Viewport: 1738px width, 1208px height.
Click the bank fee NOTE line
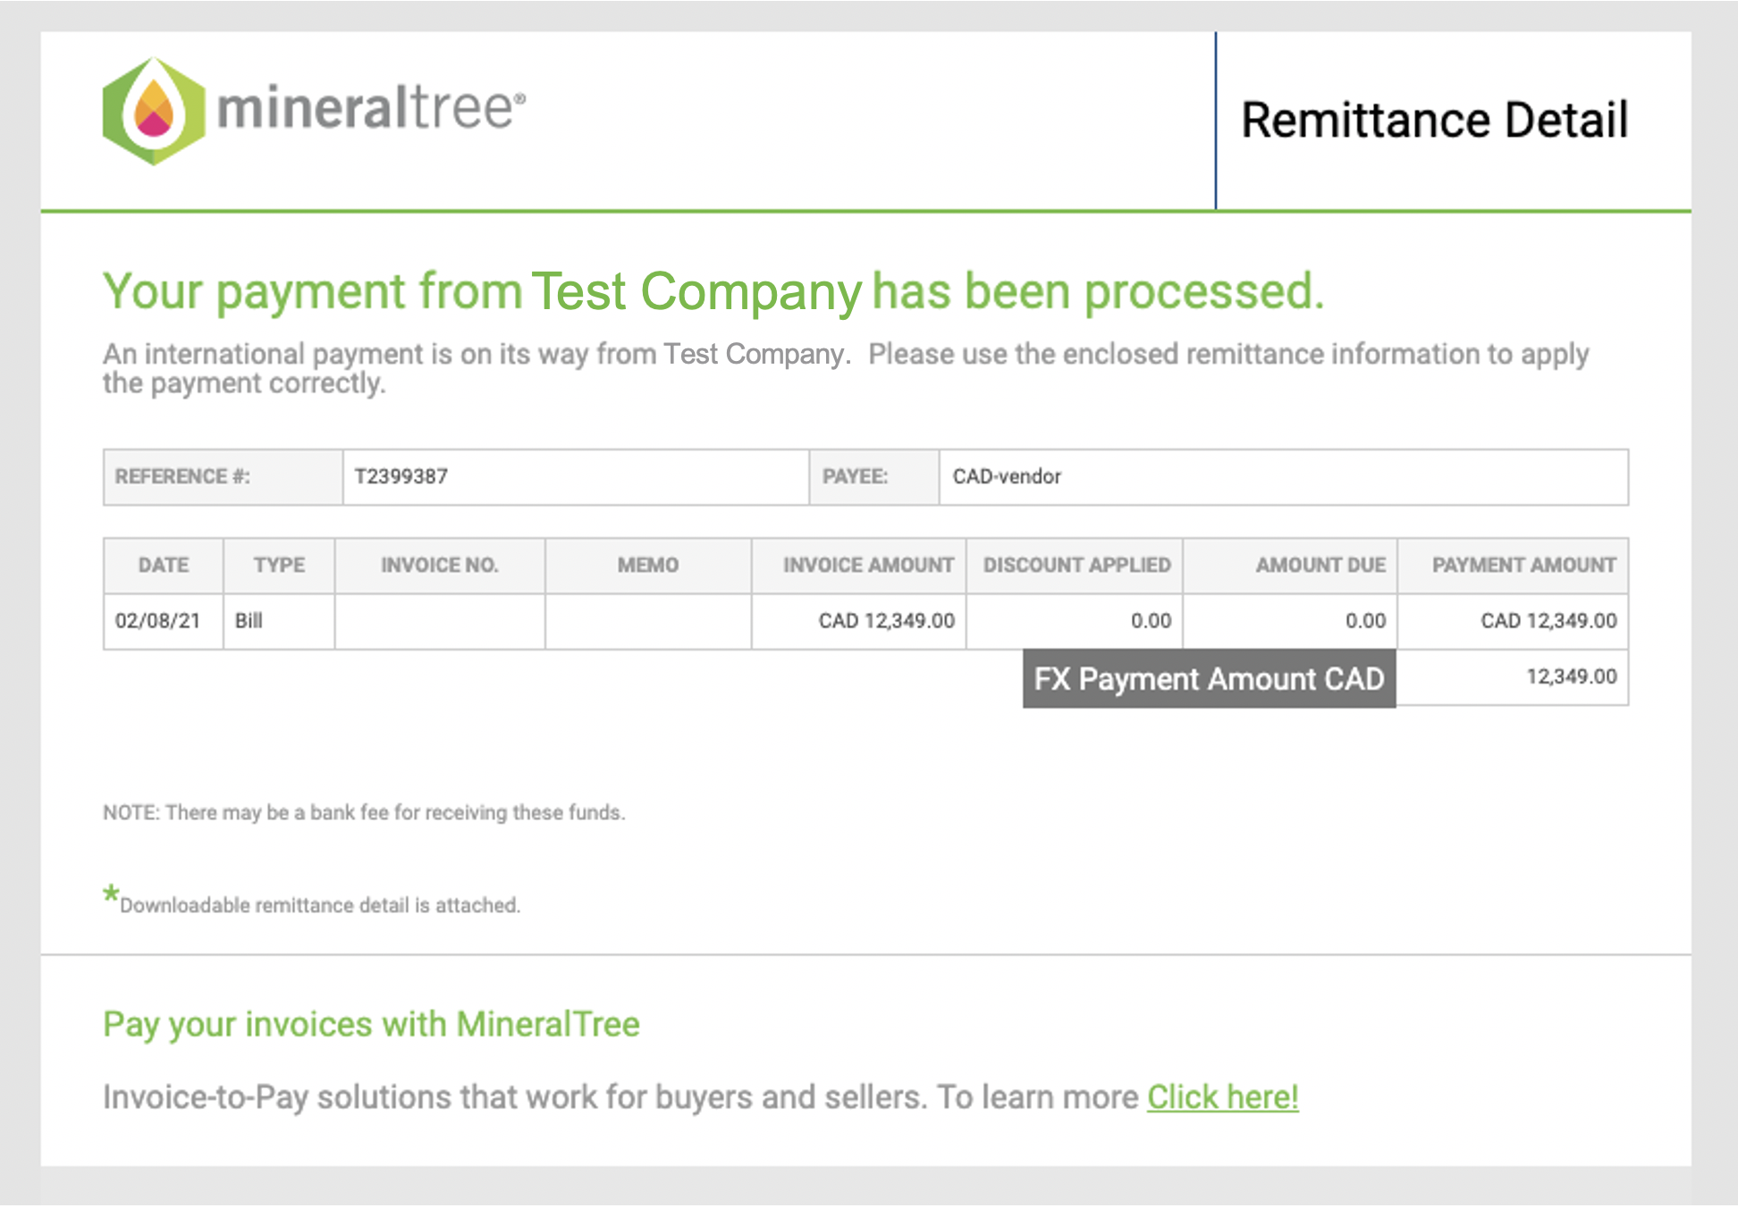pos(364,812)
